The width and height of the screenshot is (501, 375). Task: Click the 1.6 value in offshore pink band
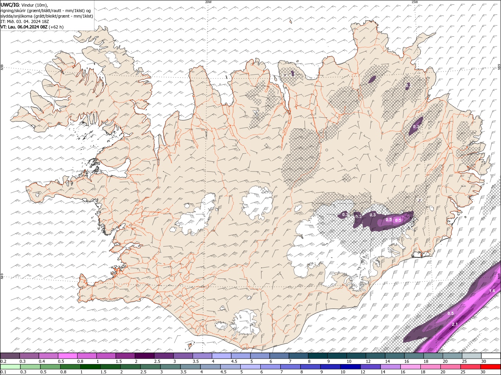pos(492,291)
